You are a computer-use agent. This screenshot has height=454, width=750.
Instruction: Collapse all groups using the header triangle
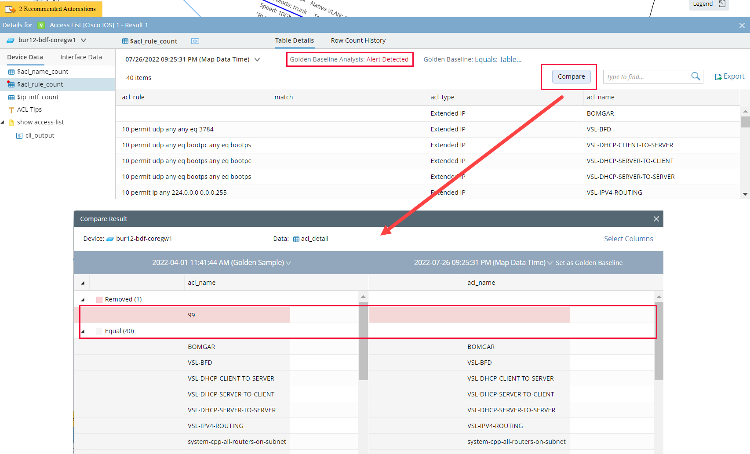(x=83, y=283)
